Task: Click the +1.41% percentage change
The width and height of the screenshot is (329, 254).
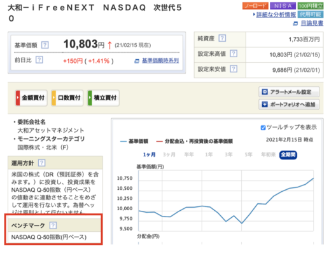Action: click(99, 61)
